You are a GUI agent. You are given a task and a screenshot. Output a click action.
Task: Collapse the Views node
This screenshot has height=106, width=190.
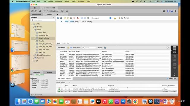[34, 30]
